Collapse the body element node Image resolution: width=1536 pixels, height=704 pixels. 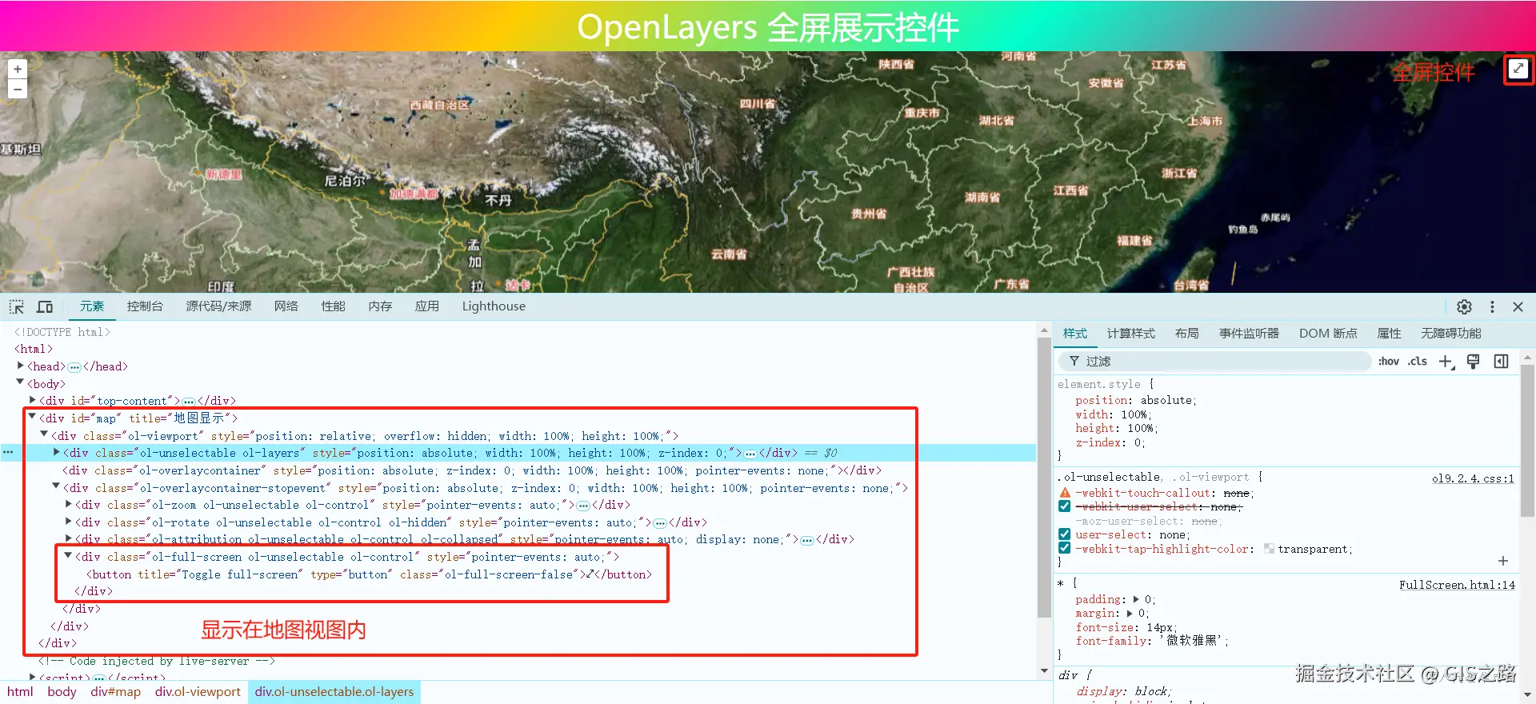(21, 383)
